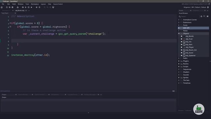Viewport: 211px width, 119px height.
Task: Open the Windows menu
Action: 20,4
